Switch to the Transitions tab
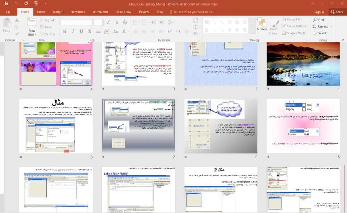Viewport: 347px width, 213px height. pyautogui.click(x=77, y=12)
